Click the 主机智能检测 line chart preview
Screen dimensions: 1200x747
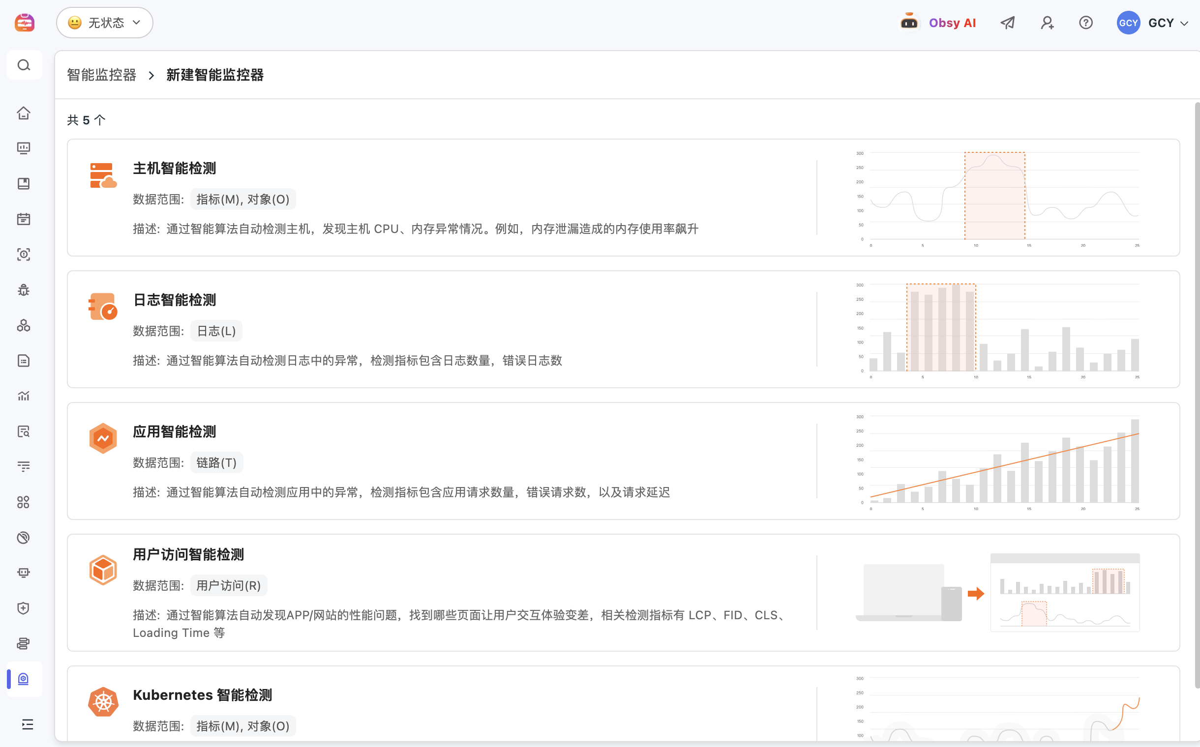[x=998, y=199]
